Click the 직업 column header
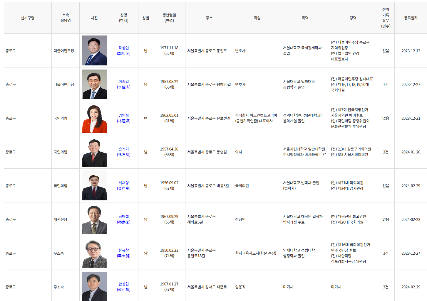The height and width of the screenshot is (301, 427). [257, 18]
